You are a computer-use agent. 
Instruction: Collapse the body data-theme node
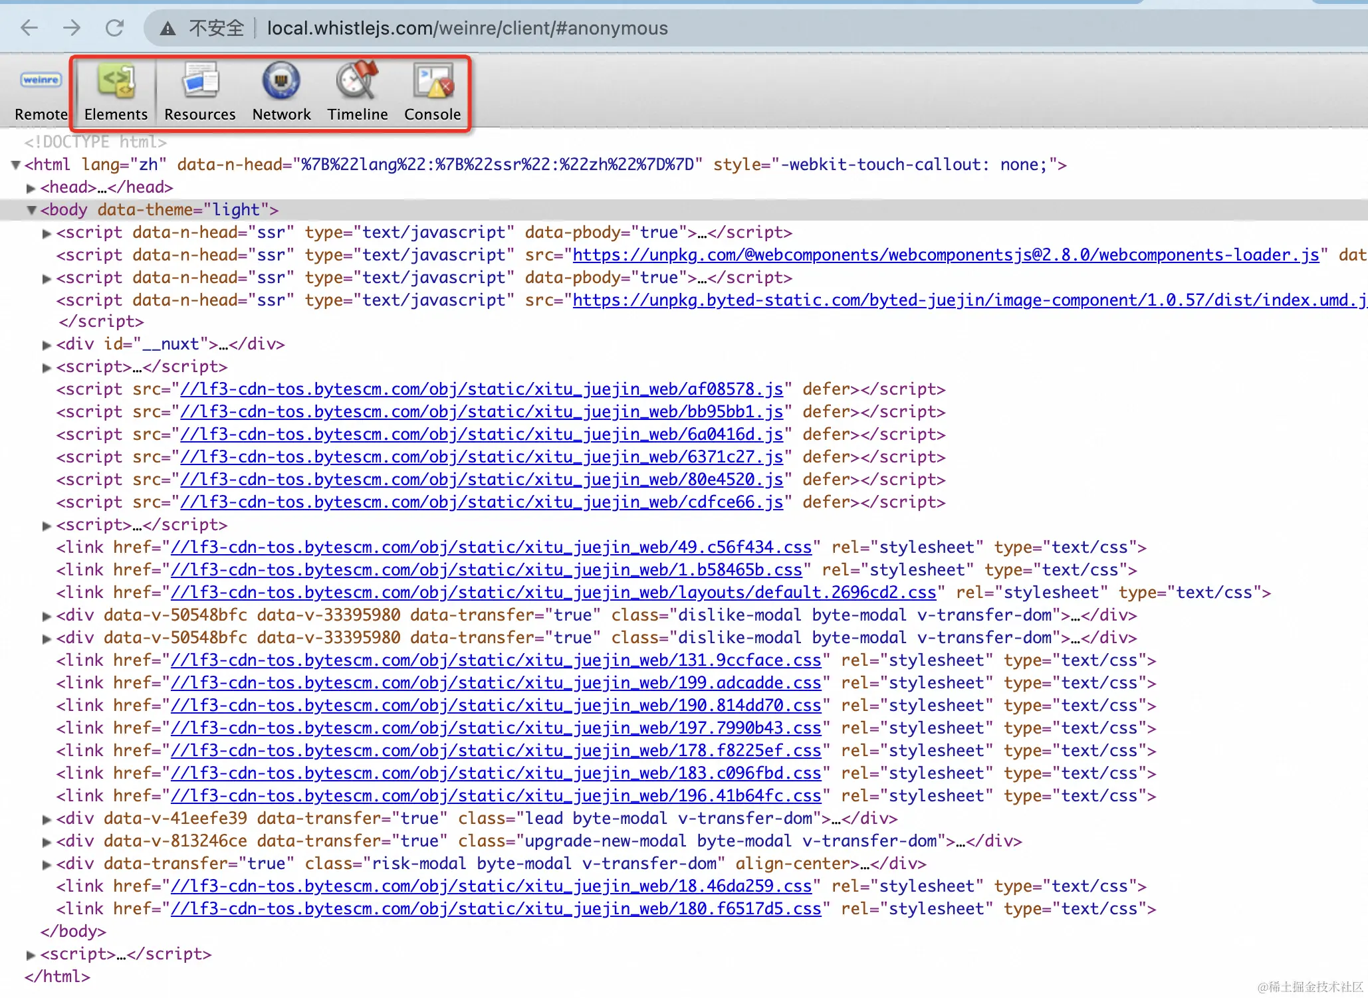(x=31, y=211)
